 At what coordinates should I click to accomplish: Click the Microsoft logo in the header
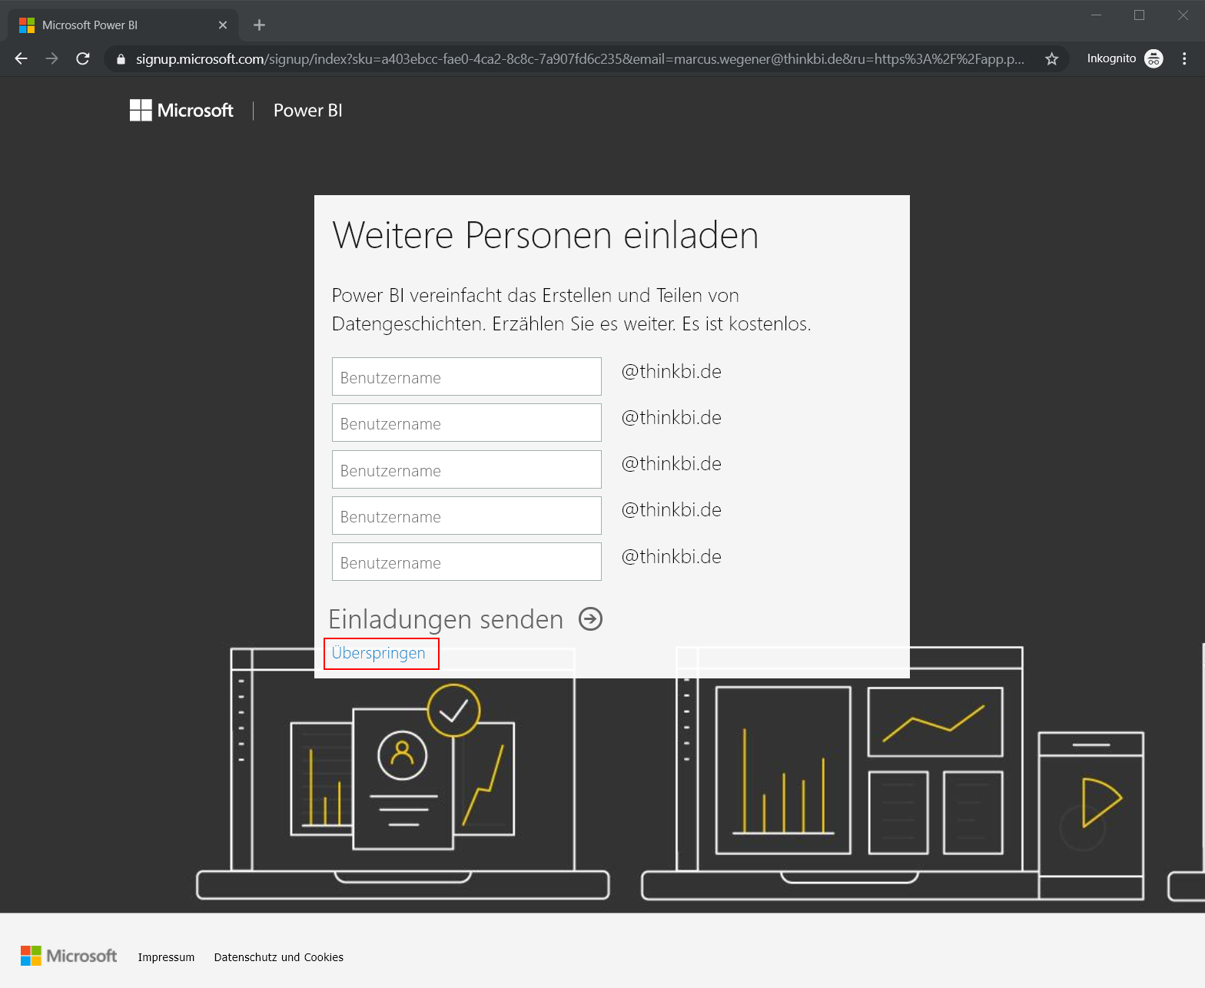click(x=181, y=111)
